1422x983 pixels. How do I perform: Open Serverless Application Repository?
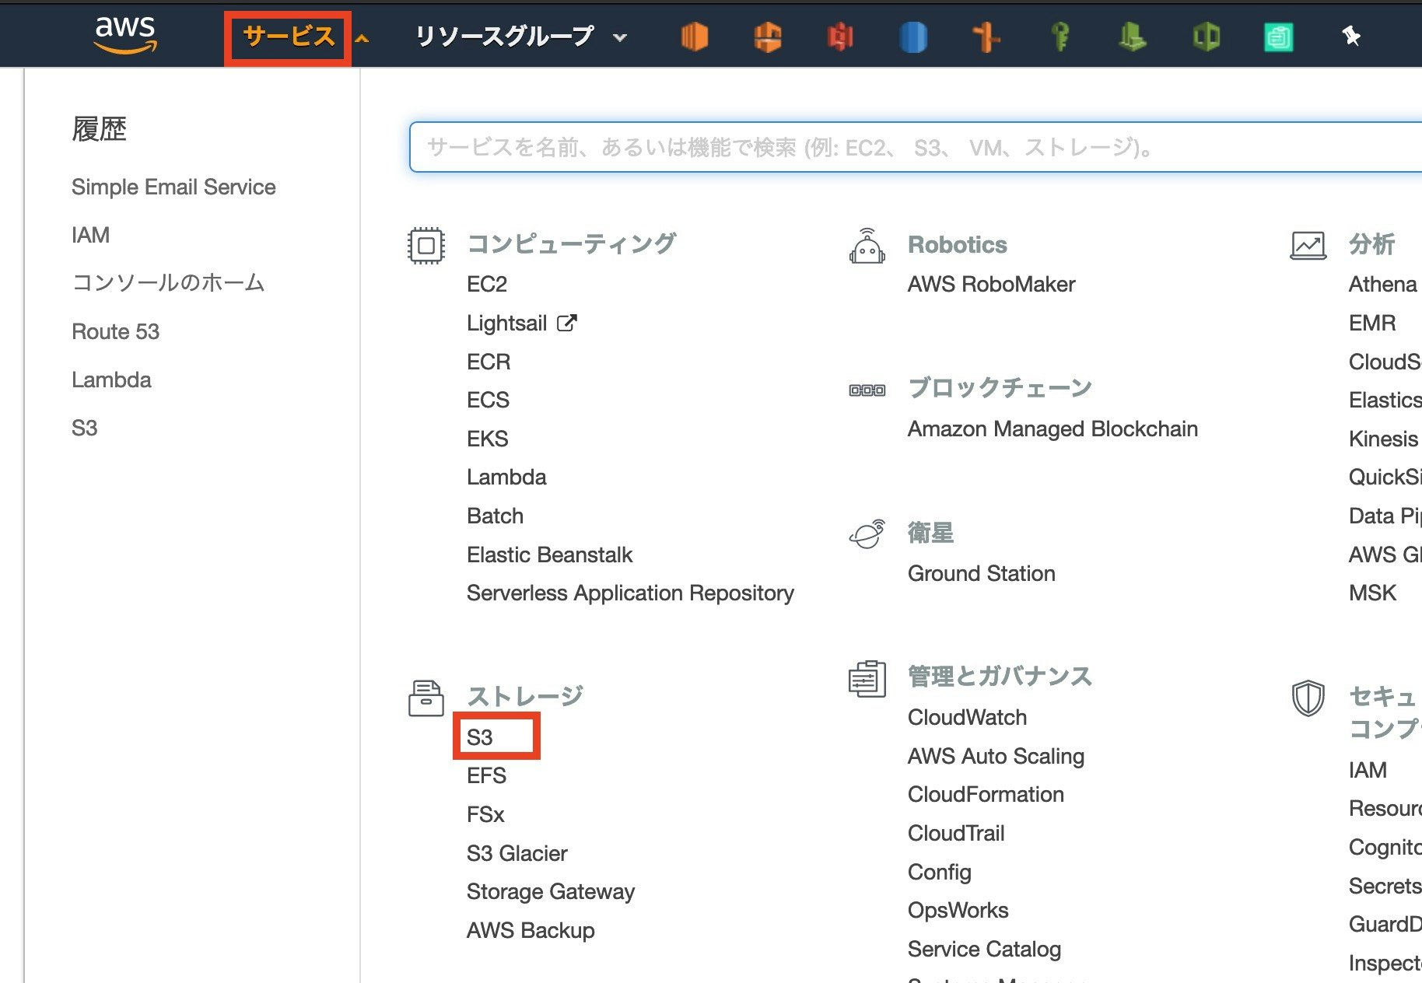click(x=630, y=593)
